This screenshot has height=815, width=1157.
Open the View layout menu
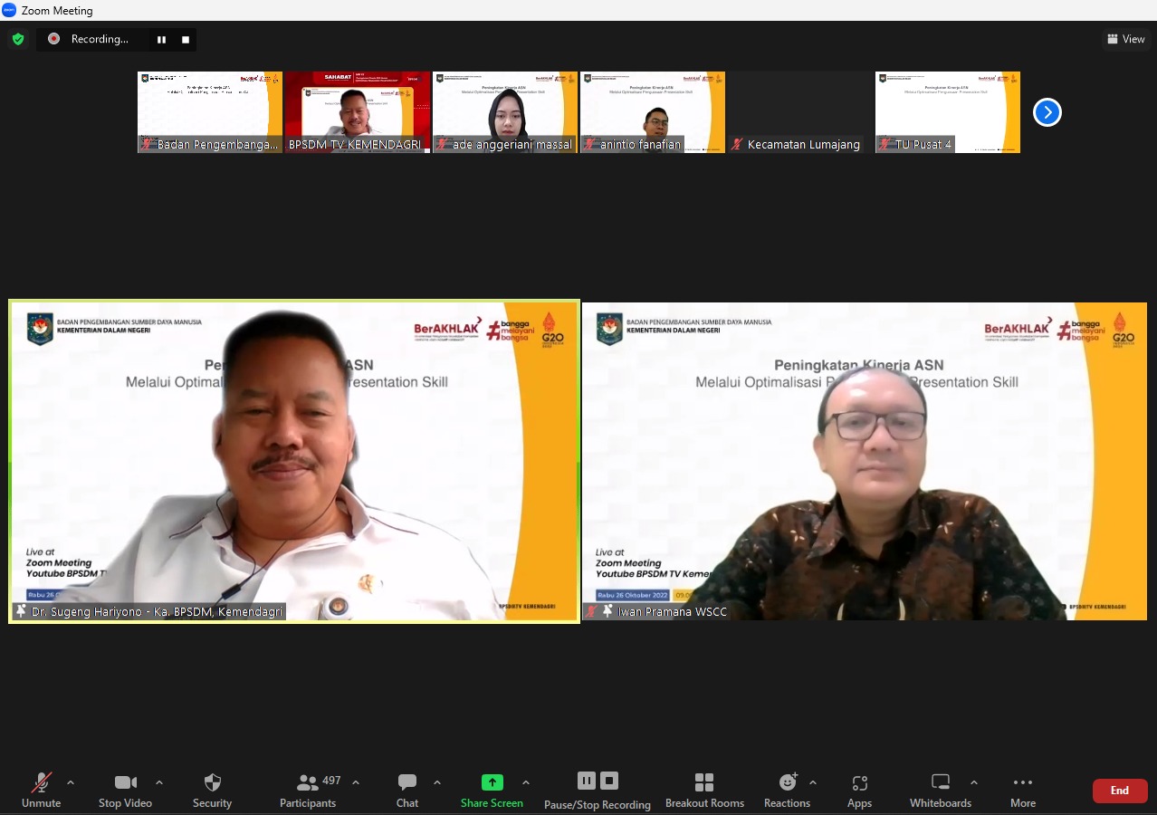pos(1126,39)
